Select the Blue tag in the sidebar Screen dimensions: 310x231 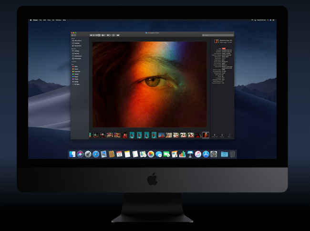tap(75, 77)
